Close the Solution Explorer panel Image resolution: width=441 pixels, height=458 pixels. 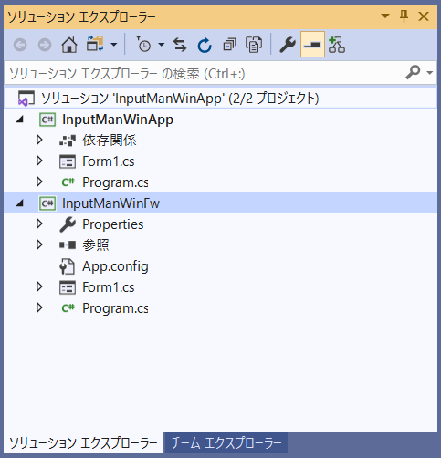click(424, 16)
